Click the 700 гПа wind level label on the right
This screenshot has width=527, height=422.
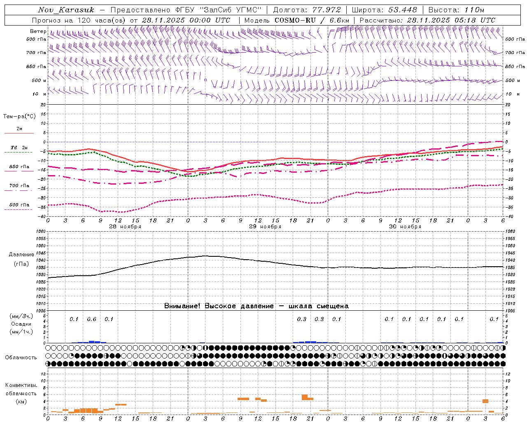point(515,53)
